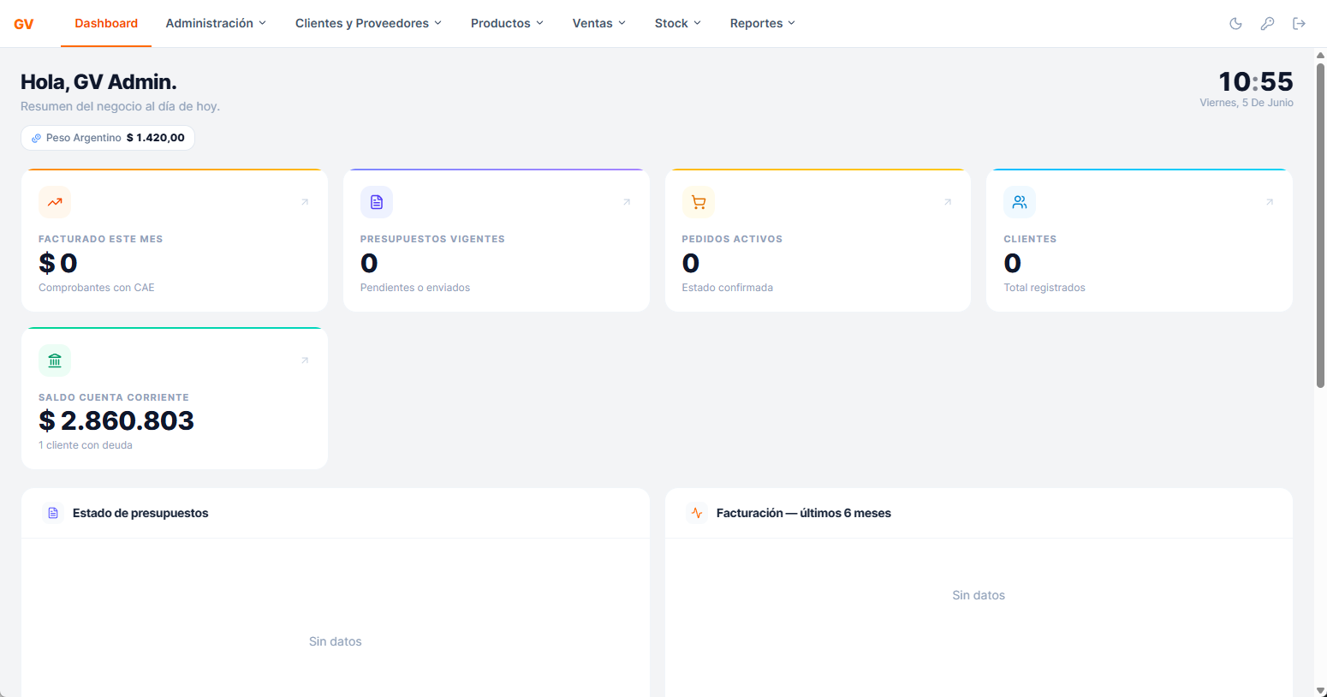Click the scrollbar up arrow
This screenshot has height=697, width=1327.
point(1320,55)
